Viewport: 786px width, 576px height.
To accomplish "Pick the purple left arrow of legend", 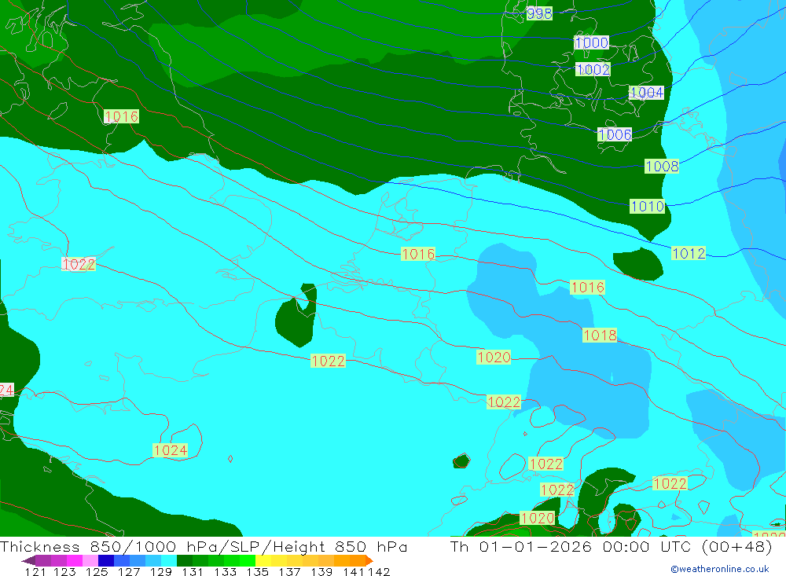I will click(x=28, y=560).
